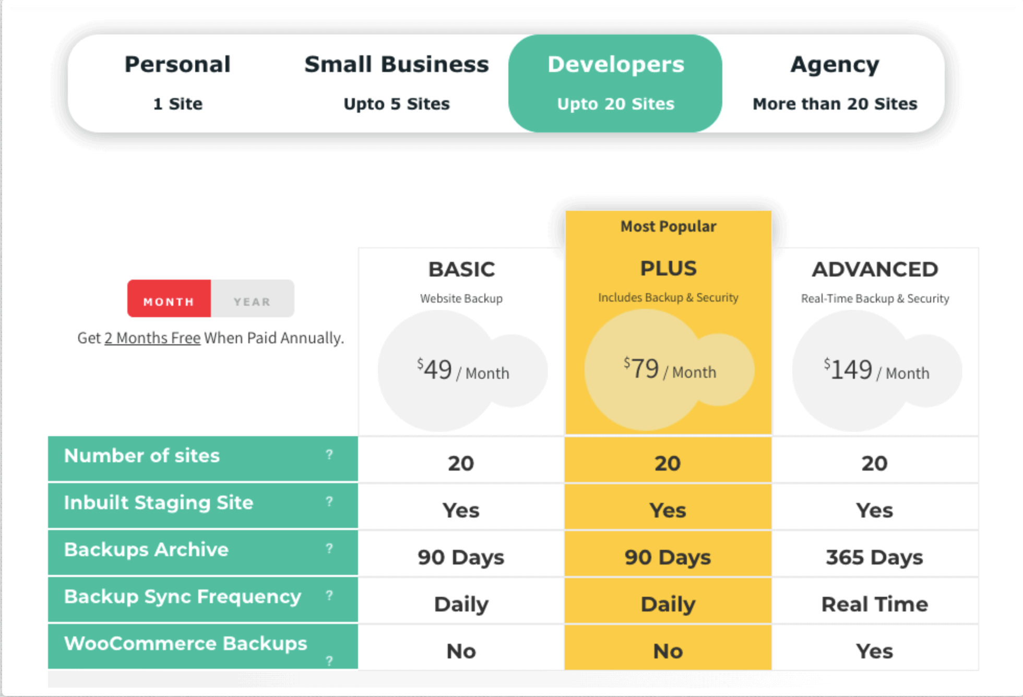The width and height of the screenshot is (1023, 697).
Task: Select the ADVANCED plan heading
Action: pos(875,269)
